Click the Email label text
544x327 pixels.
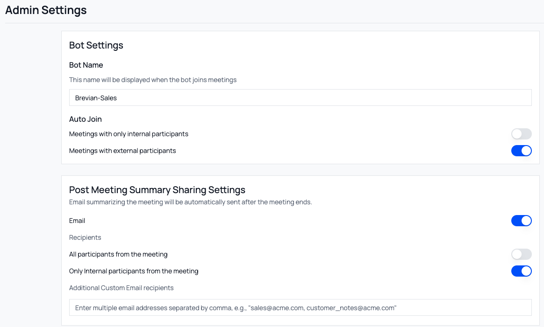click(x=77, y=221)
